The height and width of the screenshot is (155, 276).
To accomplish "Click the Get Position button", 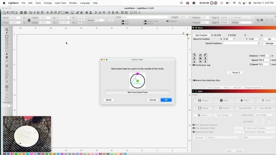I will click(201, 35).
